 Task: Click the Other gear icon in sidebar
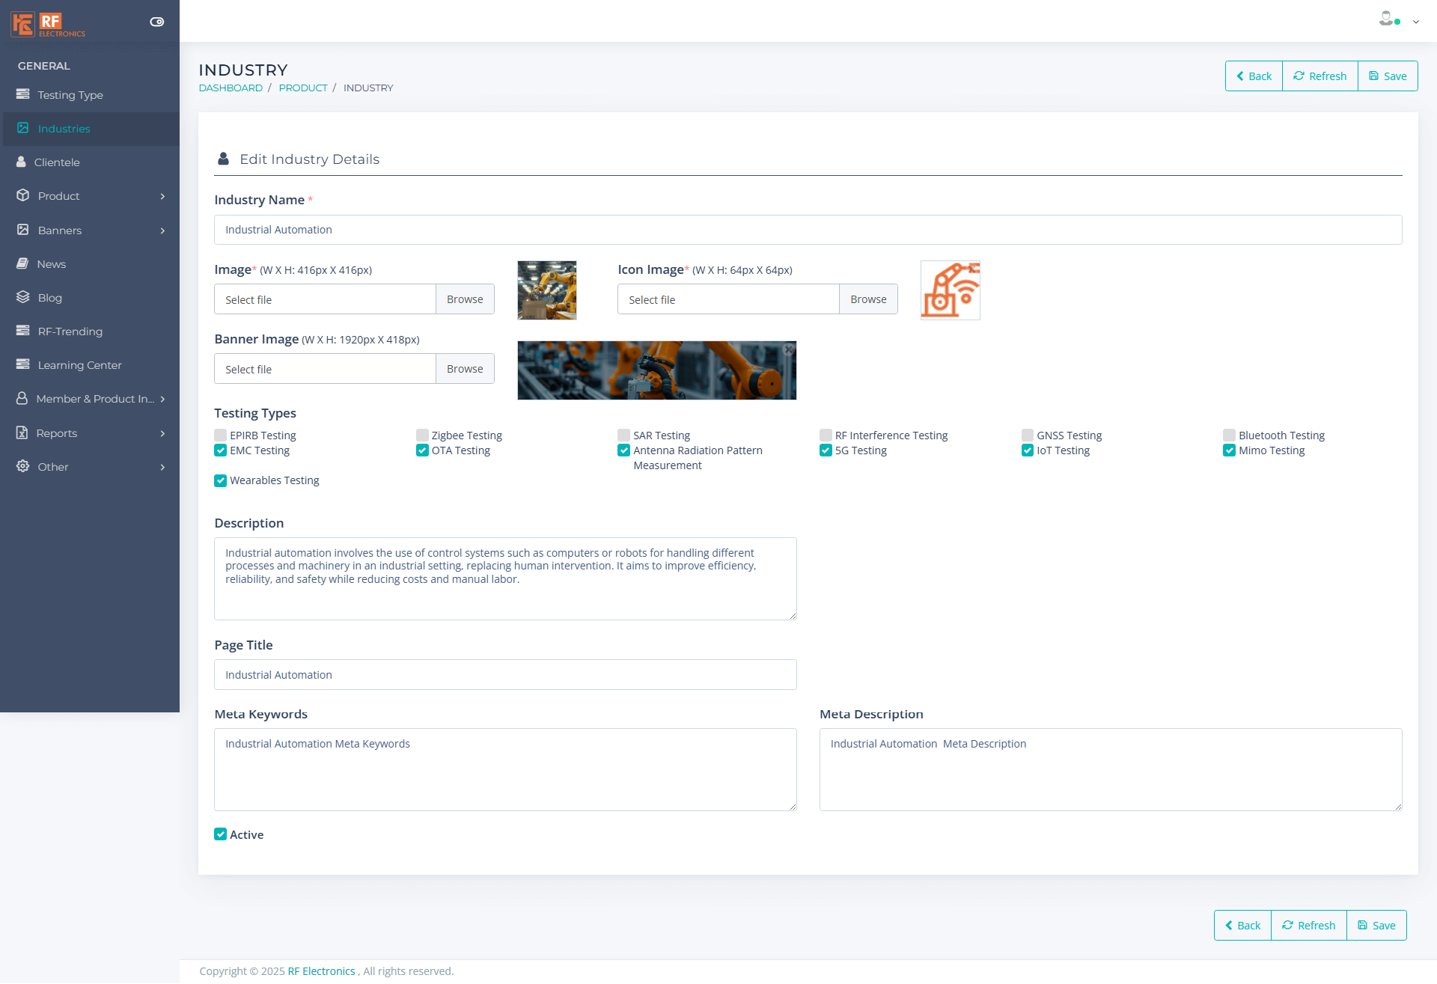point(23,466)
